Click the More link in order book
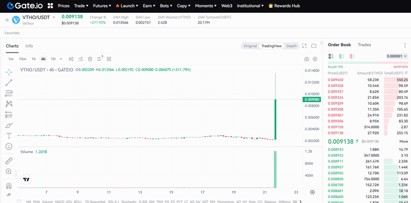This screenshot has width=411, height=203. (404, 142)
